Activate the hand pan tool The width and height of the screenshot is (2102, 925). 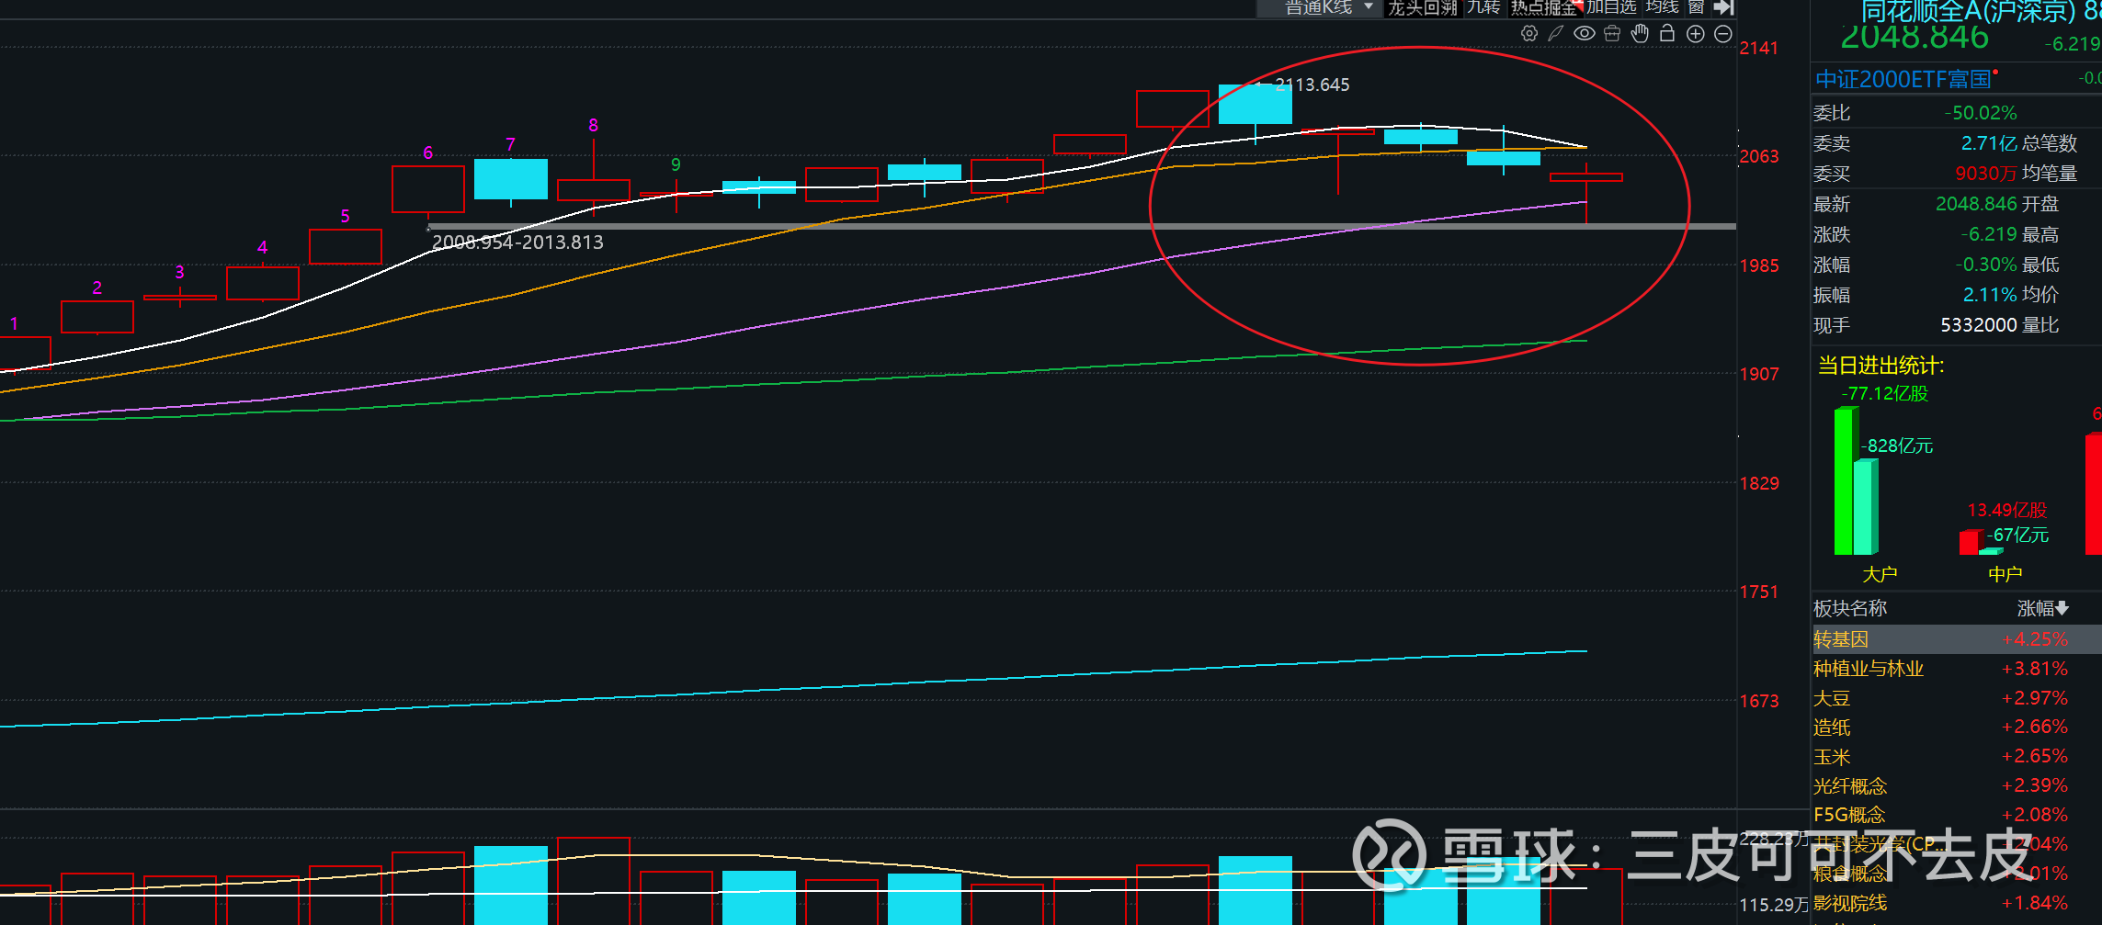click(x=1640, y=34)
